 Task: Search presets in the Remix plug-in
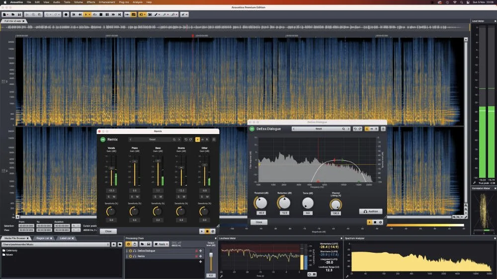click(174, 139)
